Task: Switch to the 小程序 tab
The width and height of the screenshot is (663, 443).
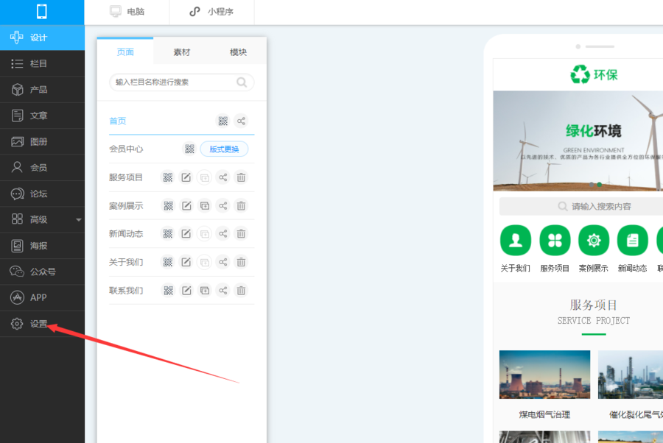Action: (x=211, y=11)
